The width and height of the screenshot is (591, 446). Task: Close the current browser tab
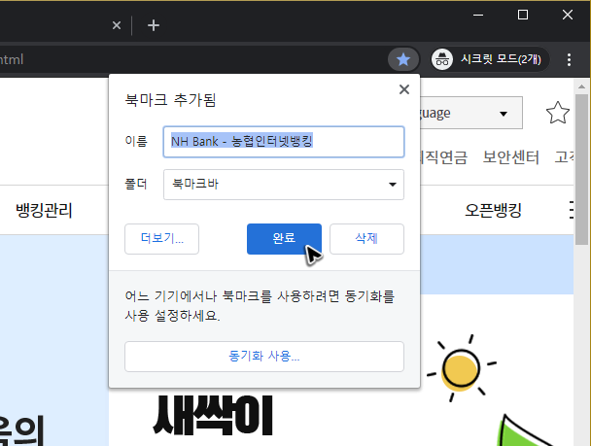pyautogui.click(x=117, y=25)
